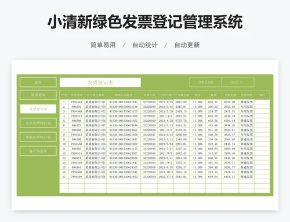Open the 客户信息表 sheet
The height and width of the screenshot is (222, 290).
38,151
